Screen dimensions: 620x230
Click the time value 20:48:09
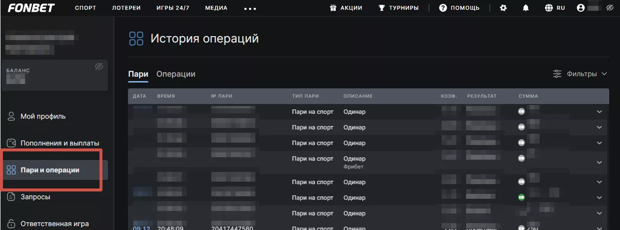(x=171, y=228)
